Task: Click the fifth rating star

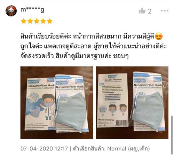Action: coord(50,21)
